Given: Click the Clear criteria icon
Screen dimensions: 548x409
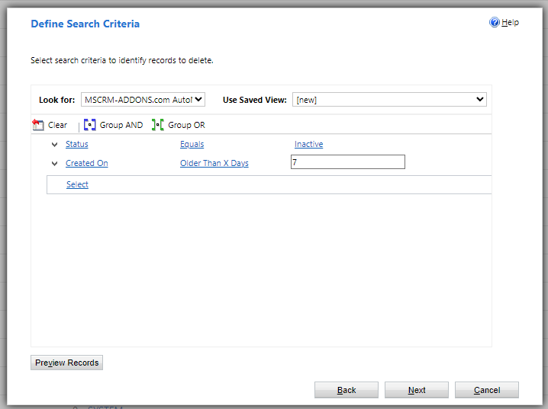Looking at the screenshot, I should point(37,125).
